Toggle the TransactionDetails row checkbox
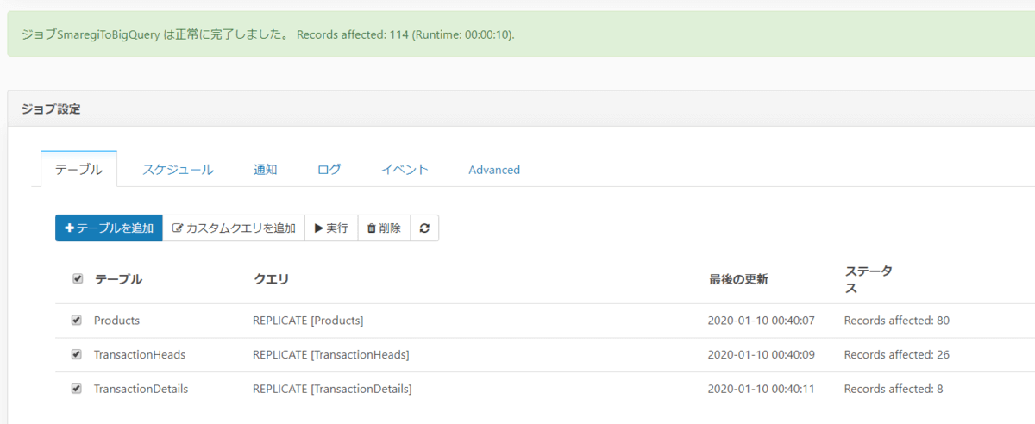 (x=77, y=389)
